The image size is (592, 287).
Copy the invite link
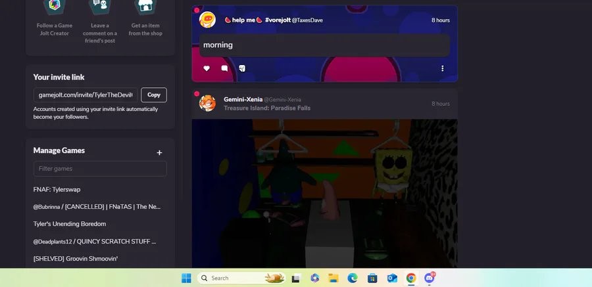(x=154, y=95)
